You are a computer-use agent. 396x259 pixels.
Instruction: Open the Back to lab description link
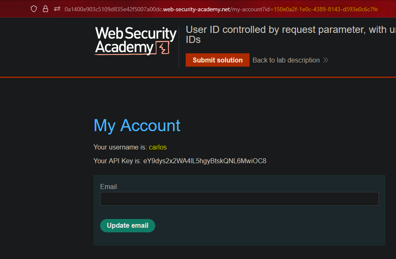(x=286, y=60)
